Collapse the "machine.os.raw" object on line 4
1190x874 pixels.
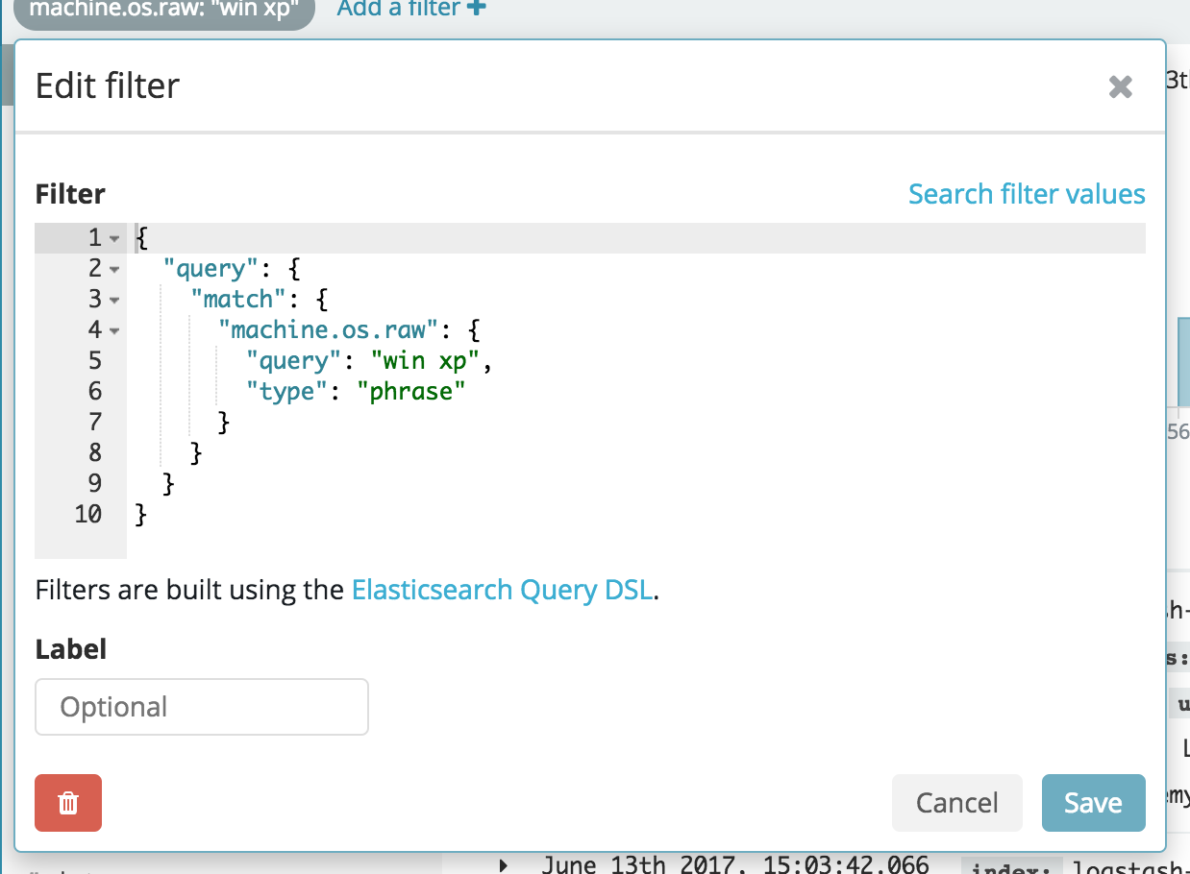coord(113,330)
